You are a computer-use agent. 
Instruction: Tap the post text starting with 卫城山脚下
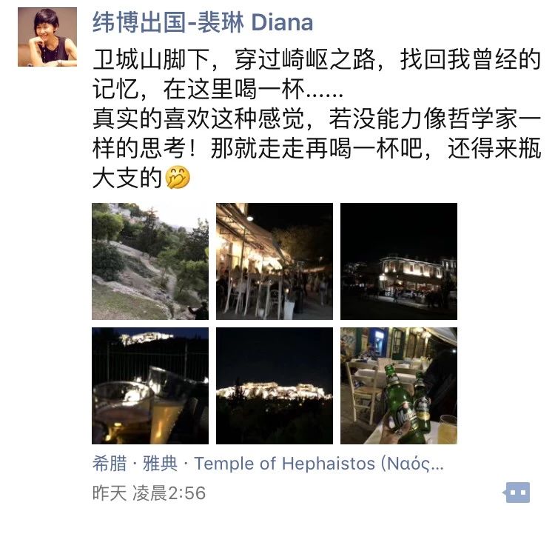(x=317, y=59)
